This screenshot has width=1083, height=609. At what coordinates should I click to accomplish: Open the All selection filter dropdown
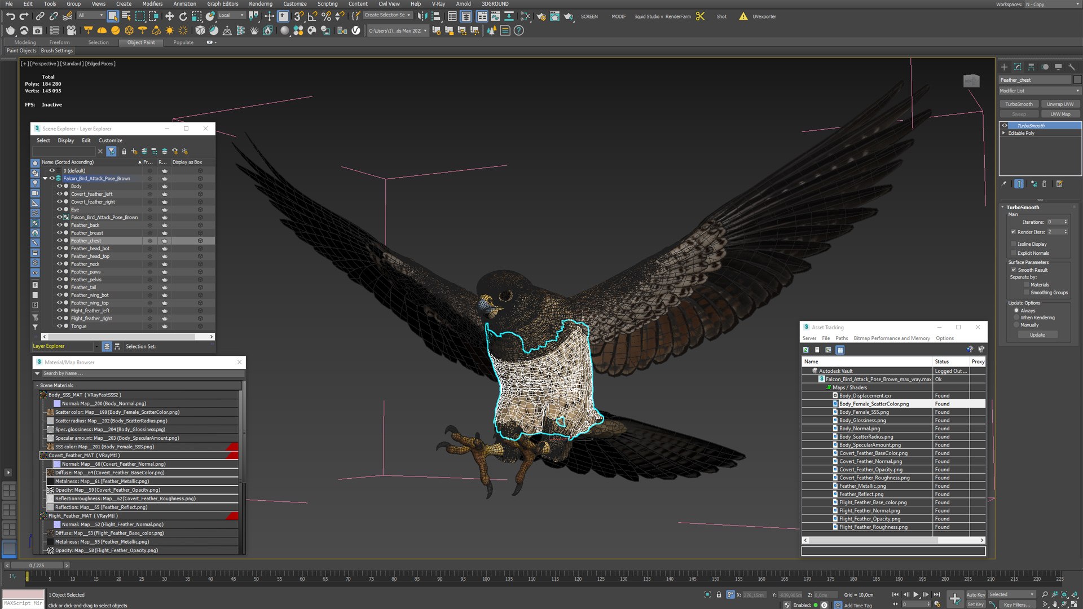91,16
